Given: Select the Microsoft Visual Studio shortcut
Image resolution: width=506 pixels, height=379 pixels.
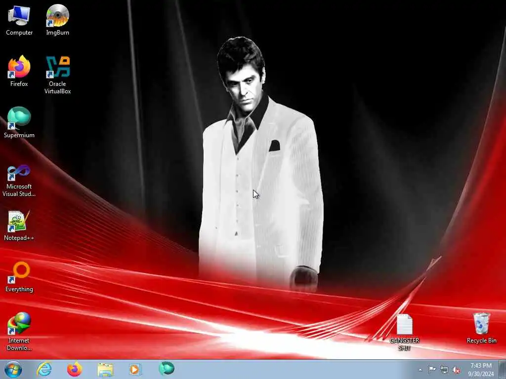Looking at the screenshot, I should point(19,181).
